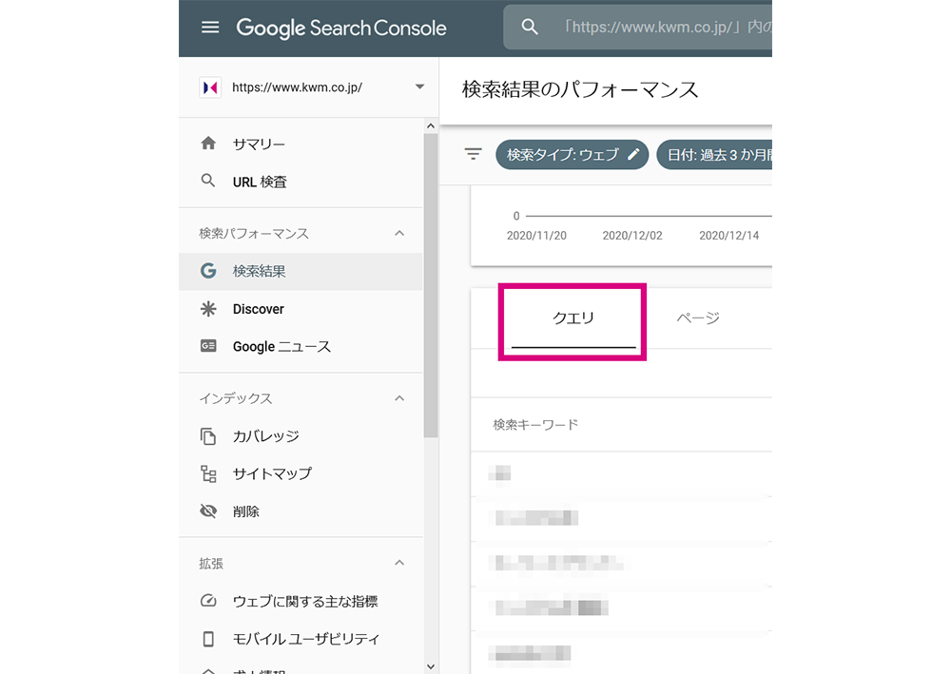Image resolution: width=951 pixels, height=674 pixels.
Task: Click the 削除 crossed-eye icon
Action: [208, 510]
